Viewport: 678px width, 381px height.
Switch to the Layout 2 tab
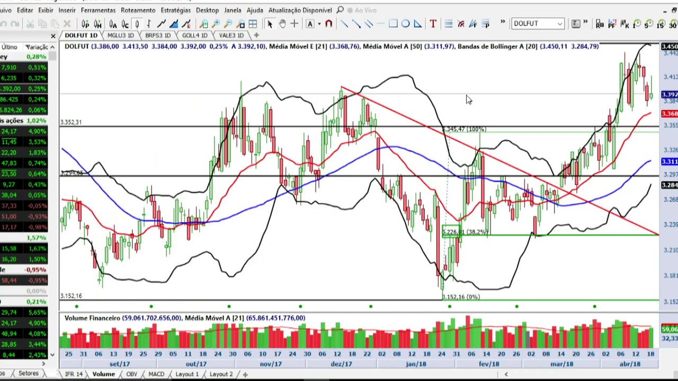221,374
